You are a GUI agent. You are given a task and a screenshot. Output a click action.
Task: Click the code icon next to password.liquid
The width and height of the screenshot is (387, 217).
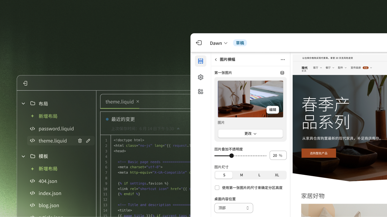click(32, 129)
